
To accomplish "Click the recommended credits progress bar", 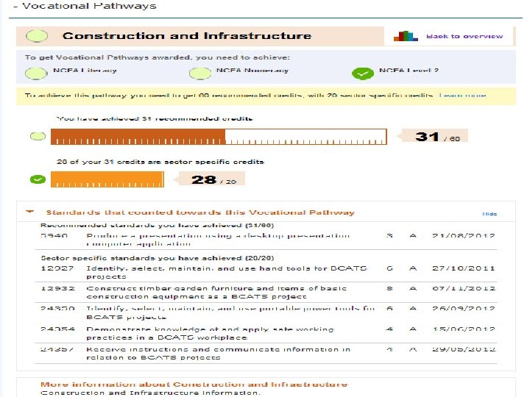I will 219,137.
